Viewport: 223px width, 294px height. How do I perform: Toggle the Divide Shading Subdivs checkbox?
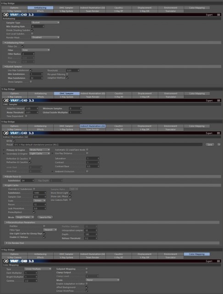coord(32,30)
